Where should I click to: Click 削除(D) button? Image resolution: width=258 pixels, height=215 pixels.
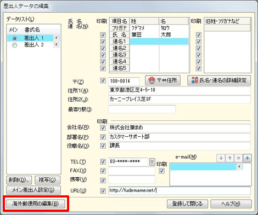[19, 180]
